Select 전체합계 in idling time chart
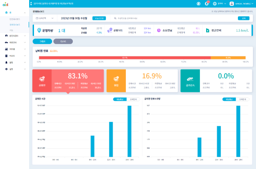The image size is (256, 169). click(133, 99)
